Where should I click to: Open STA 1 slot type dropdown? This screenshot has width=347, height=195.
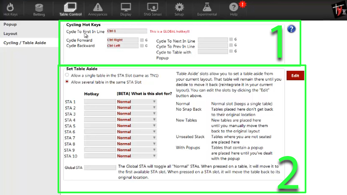(x=137, y=102)
